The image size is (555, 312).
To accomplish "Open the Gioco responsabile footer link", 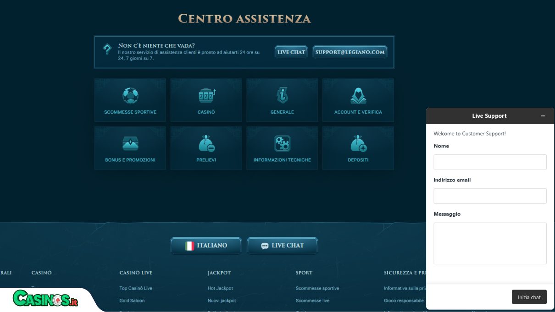I will tap(404, 301).
